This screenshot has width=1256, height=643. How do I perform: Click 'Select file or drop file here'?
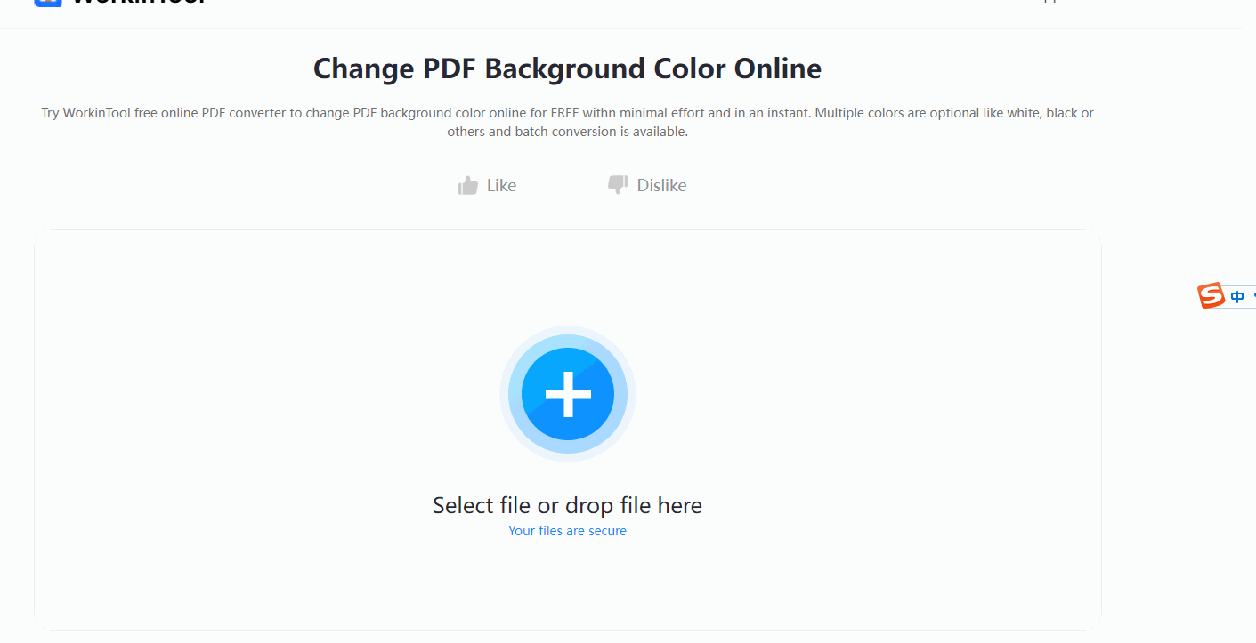coord(567,505)
